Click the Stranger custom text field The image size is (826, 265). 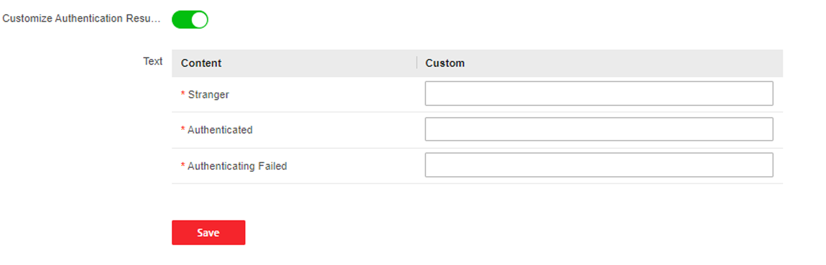pyautogui.click(x=599, y=93)
